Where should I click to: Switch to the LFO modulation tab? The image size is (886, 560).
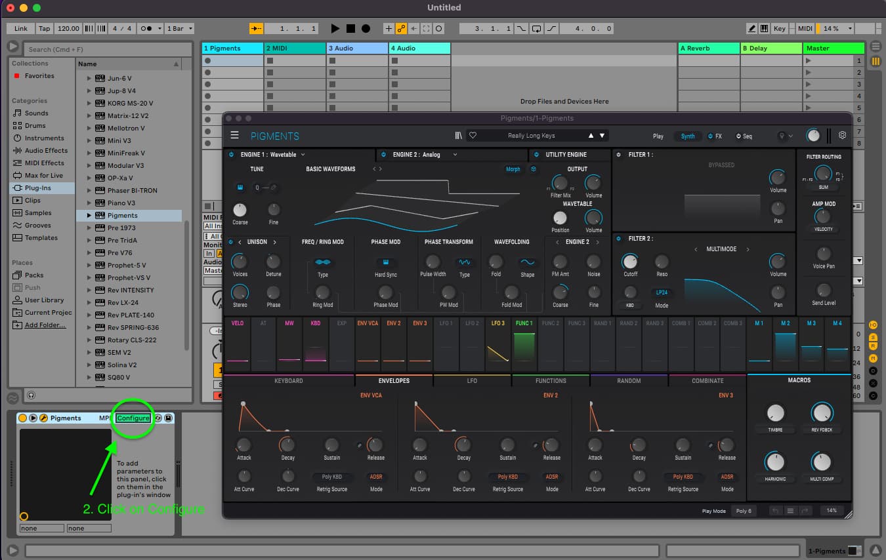(x=472, y=380)
